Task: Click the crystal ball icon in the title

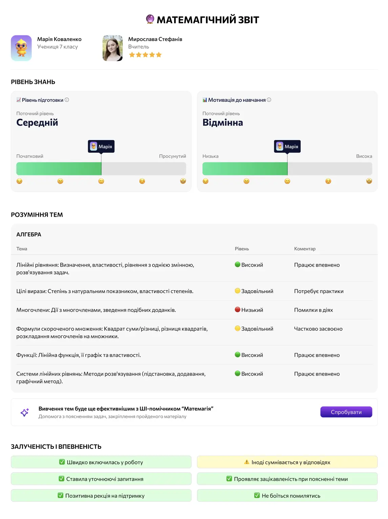Action: coord(150,19)
